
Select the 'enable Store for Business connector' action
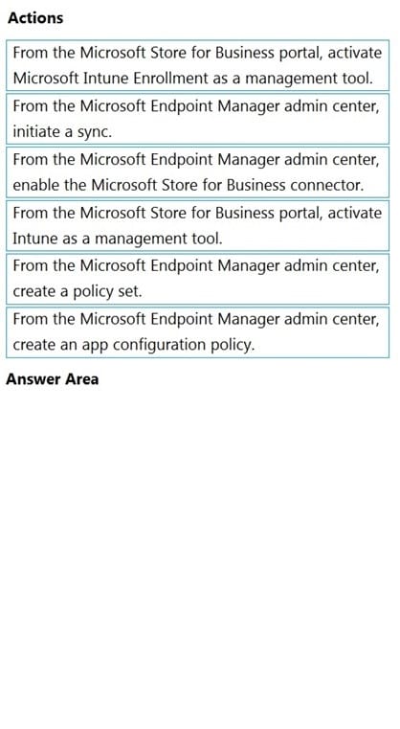(x=197, y=172)
